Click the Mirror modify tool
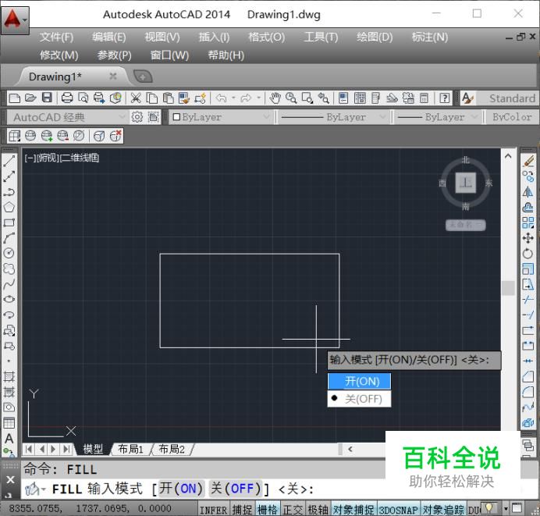The image size is (540, 516). point(528,192)
